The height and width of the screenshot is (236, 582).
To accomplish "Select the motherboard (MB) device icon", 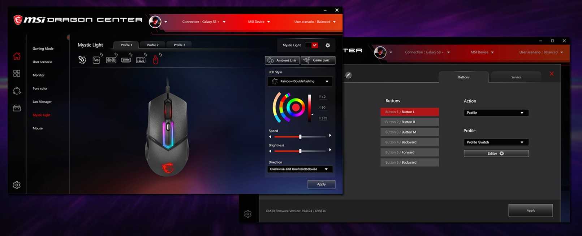I will (96, 60).
